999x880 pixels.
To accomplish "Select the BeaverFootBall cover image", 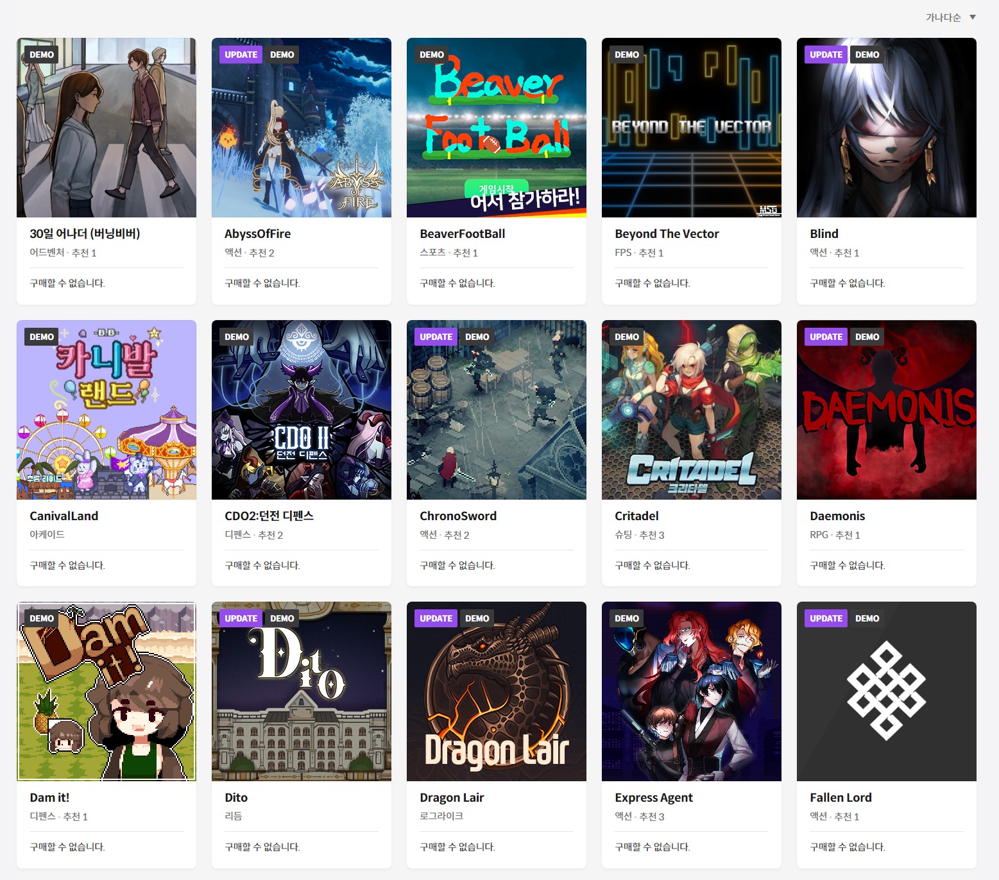I will (x=497, y=128).
